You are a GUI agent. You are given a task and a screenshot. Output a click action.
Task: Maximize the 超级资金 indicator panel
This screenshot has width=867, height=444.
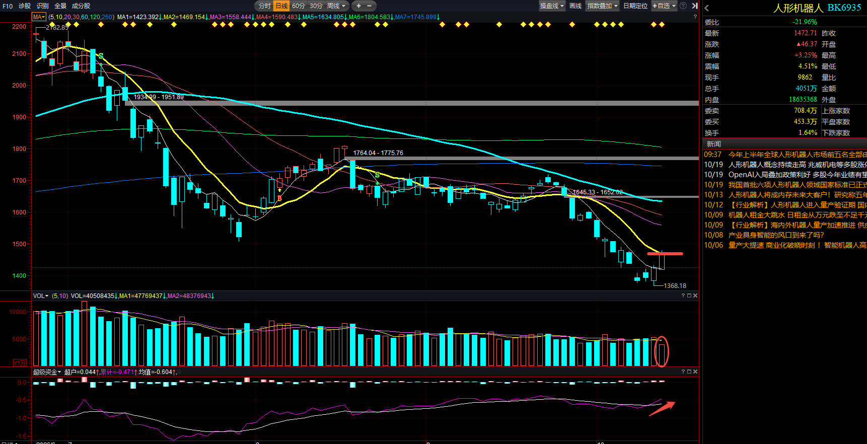click(x=689, y=372)
